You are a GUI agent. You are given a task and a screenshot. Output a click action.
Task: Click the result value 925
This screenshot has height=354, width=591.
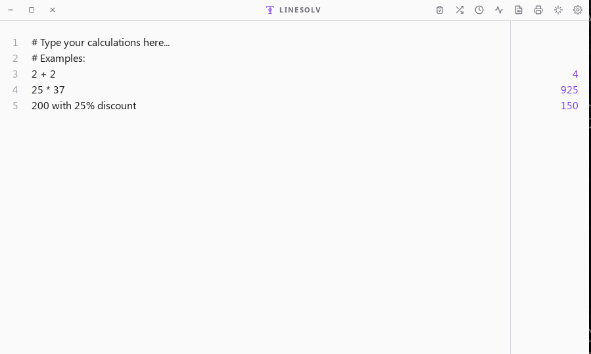(x=569, y=90)
